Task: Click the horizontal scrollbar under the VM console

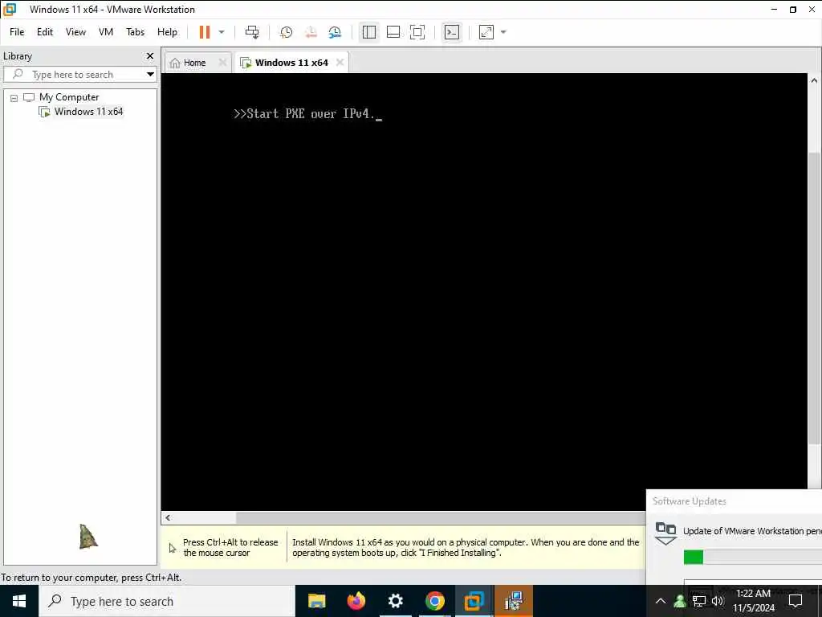Action: click(x=441, y=518)
